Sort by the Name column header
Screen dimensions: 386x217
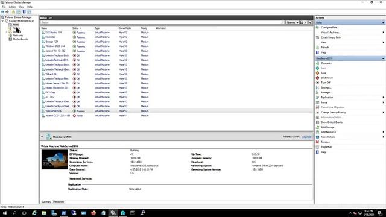[x=44, y=28]
